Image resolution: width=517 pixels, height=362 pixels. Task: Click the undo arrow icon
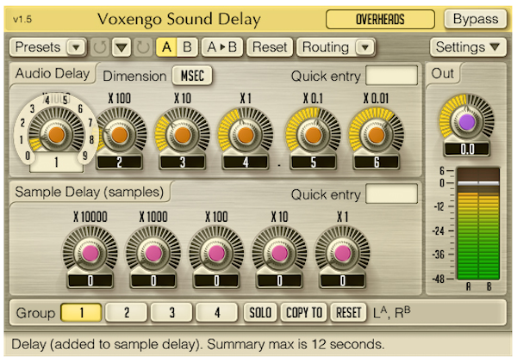point(100,47)
